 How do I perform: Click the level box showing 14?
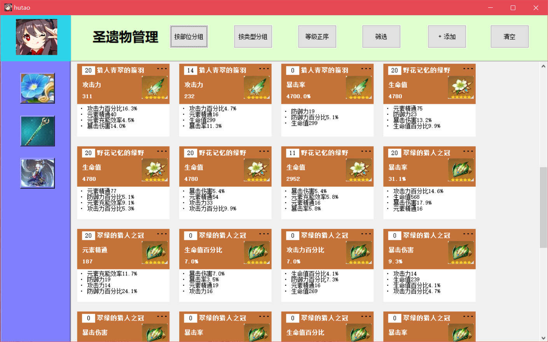coord(190,70)
